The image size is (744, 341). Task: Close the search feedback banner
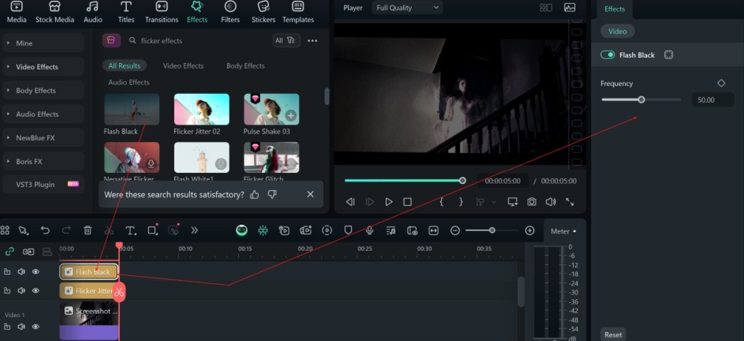pyautogui.click(x=310, y=194)
